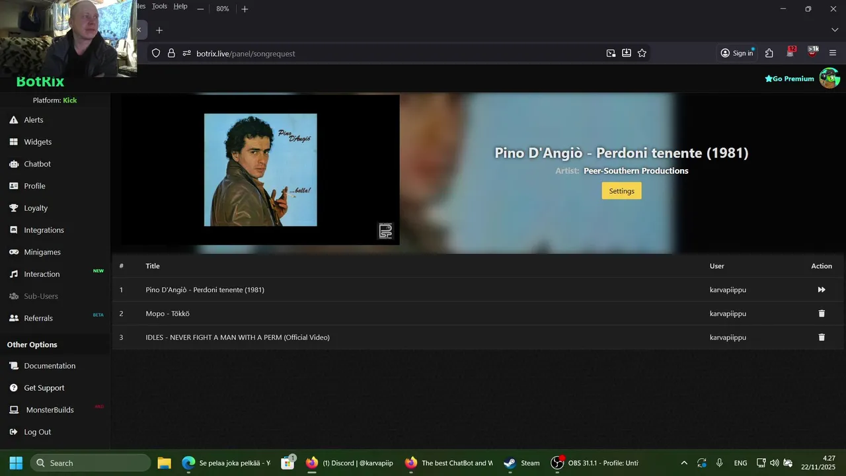The image size is (846, 476).
Task: Click the botrix.live address bar
Action: tap(397, 53)
